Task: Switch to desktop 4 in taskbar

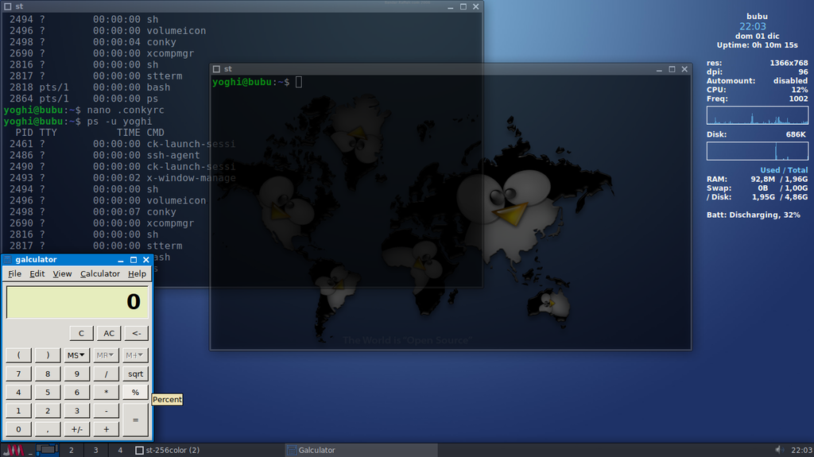Action: coord(120,451)
